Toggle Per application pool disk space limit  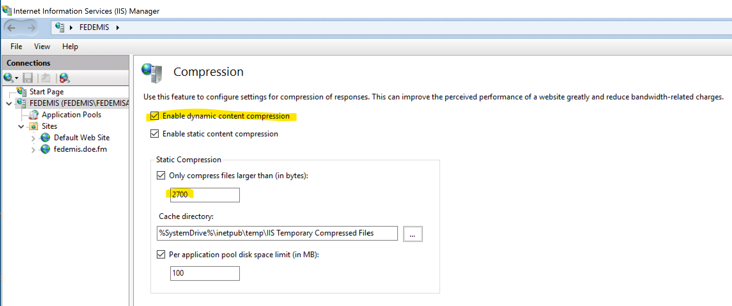pos(161,255)
